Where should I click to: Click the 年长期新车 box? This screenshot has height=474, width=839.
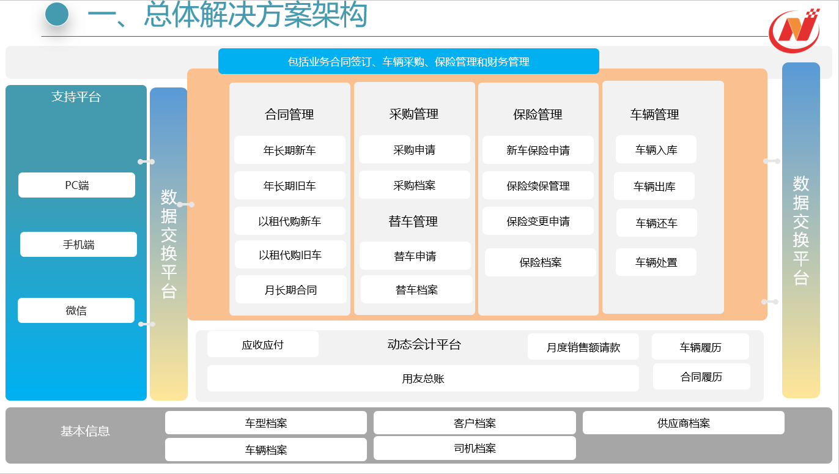click(290, 150)
